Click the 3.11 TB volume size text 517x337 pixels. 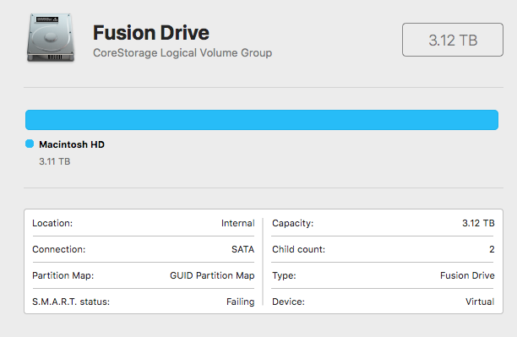point(55,161)
